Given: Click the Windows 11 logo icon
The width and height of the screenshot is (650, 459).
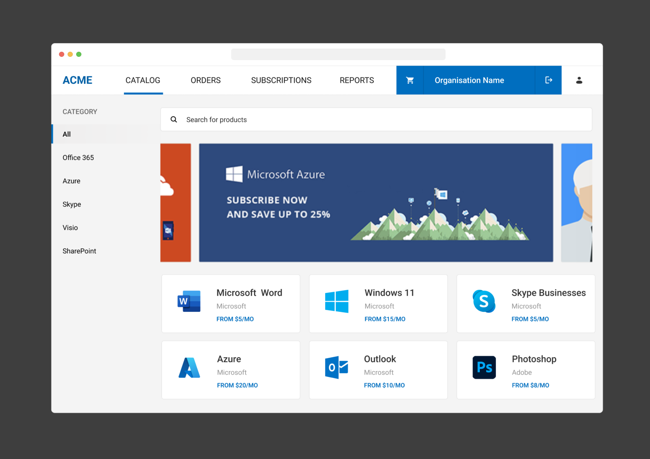Looking at the screenshot, I should point(337,301).
